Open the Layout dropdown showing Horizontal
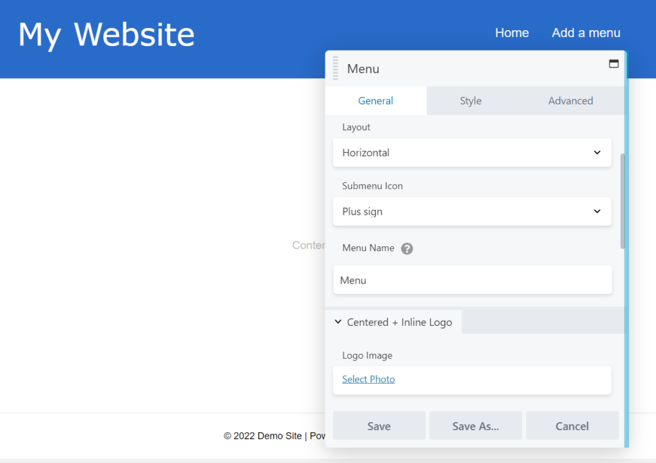 472,153
